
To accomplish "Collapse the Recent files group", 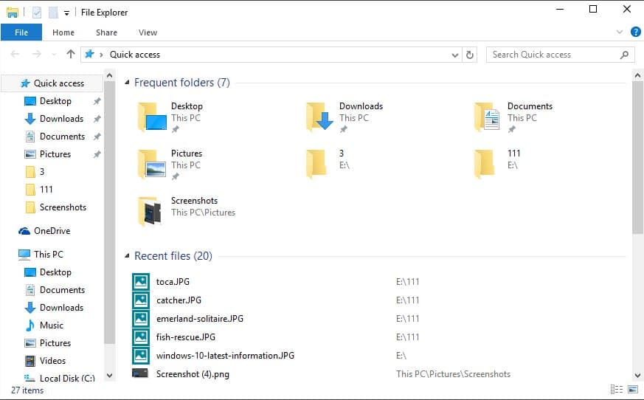I will click(127, 256).
